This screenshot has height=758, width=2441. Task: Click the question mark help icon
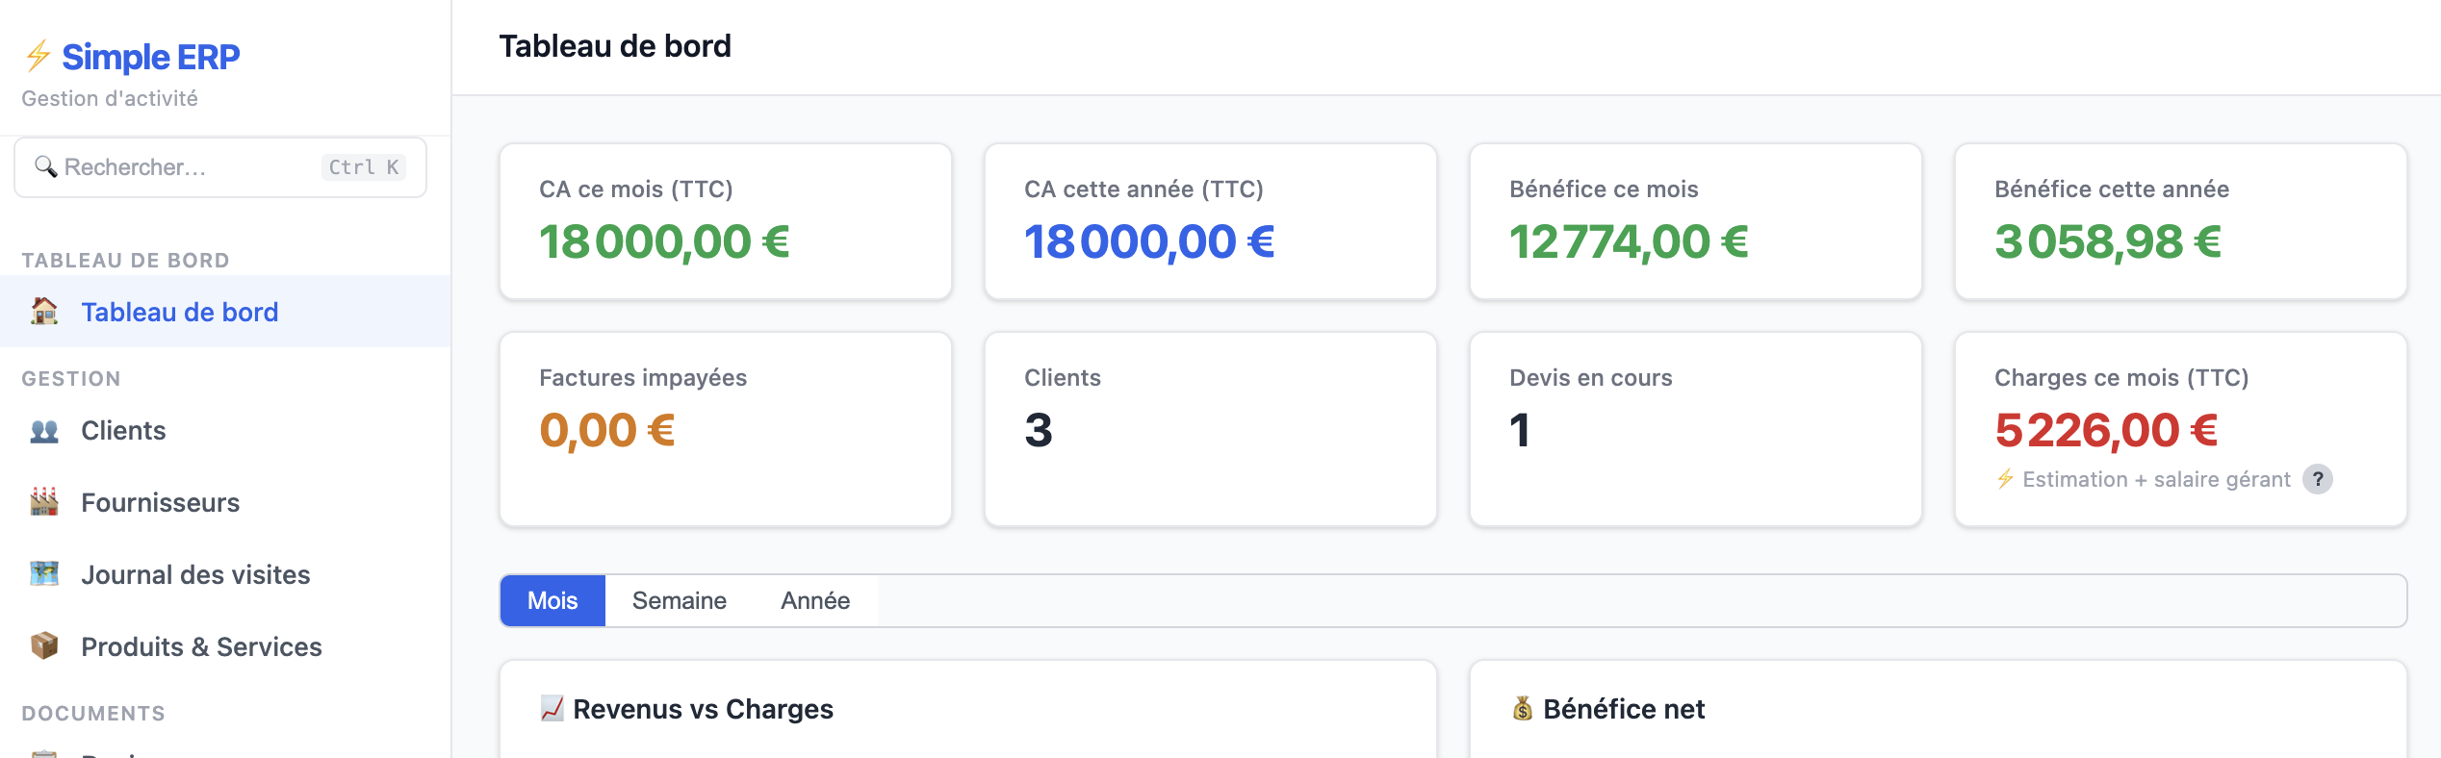point(2318,479)
